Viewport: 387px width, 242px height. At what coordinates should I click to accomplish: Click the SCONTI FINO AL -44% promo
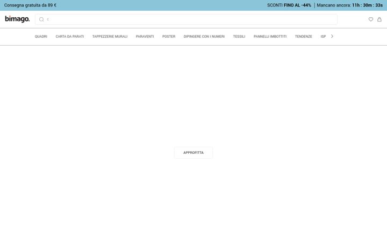[289, 5]
